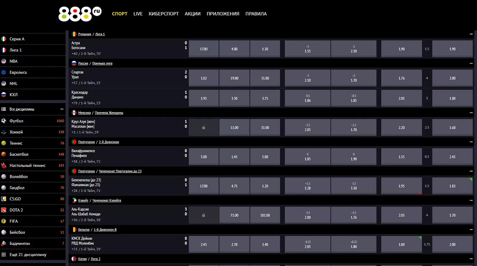
Task: Click the badminton shuttlecock icon
Action: click(4, 243)
